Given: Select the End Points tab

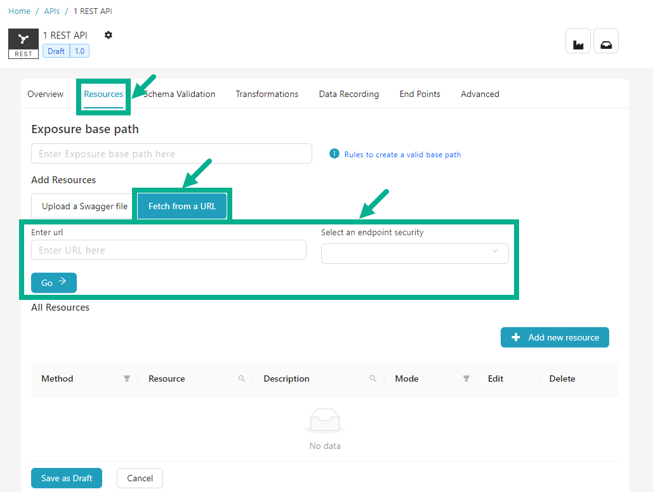Looking at the screenshot, I should pyautogui.click(x=419, y=94).
